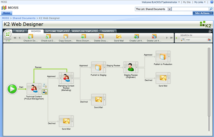This screenshot has width=214, height=137.
Task: Open the search scope dropdown This List
Action: (170, 9)
